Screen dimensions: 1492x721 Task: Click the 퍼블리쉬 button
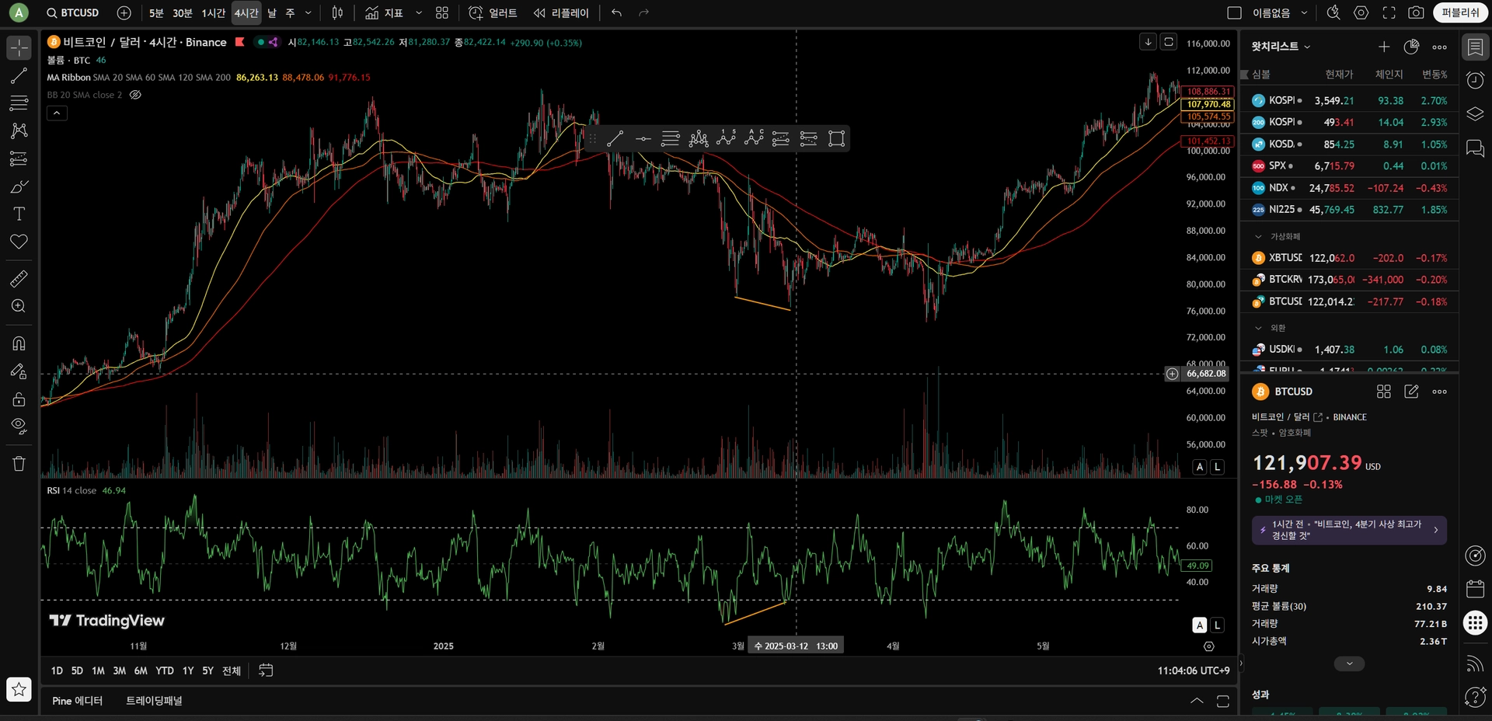[1460, 12]
